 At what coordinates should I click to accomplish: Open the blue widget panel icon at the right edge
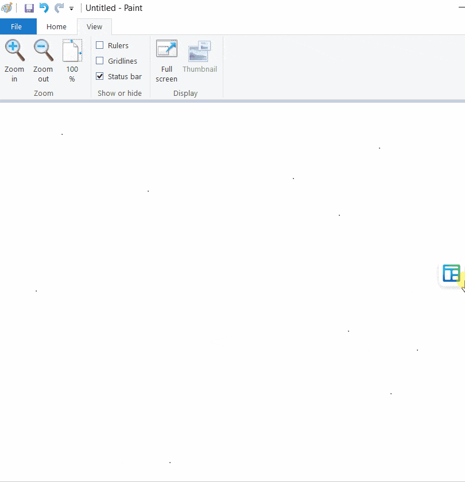click(451, 274)
